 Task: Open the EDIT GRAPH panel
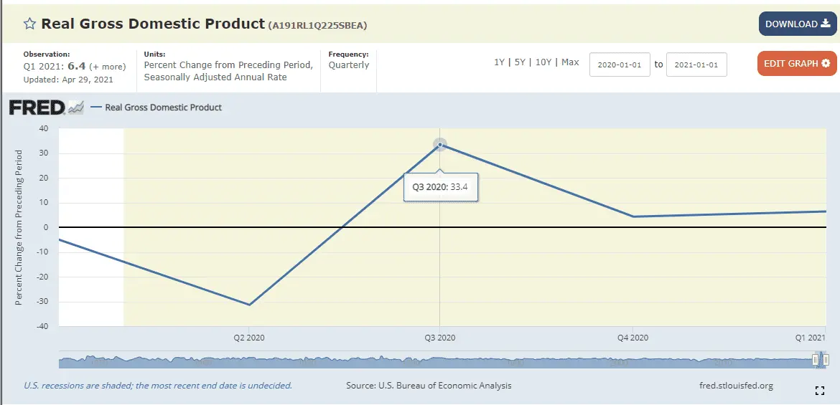coord(797,64)
